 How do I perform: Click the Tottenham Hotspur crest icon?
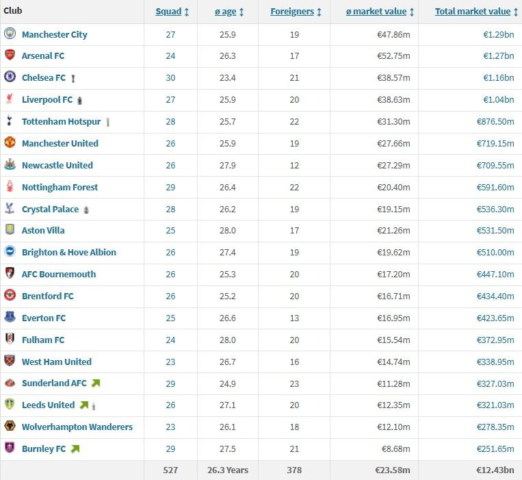point(10,121)
